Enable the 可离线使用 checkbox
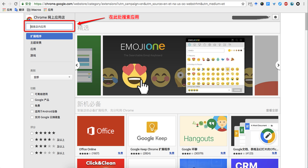The image size is (308, 168). point(32,94)
